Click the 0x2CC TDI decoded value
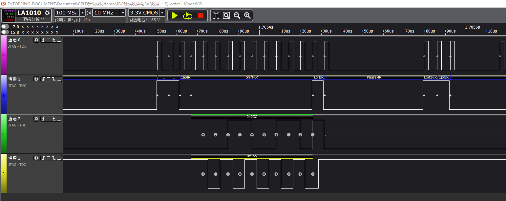This screenshot has height=201, width=506. 252,117
